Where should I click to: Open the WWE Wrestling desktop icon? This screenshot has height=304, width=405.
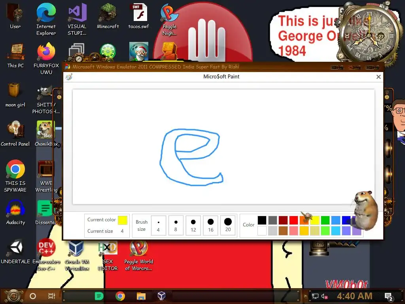(46, 176)
